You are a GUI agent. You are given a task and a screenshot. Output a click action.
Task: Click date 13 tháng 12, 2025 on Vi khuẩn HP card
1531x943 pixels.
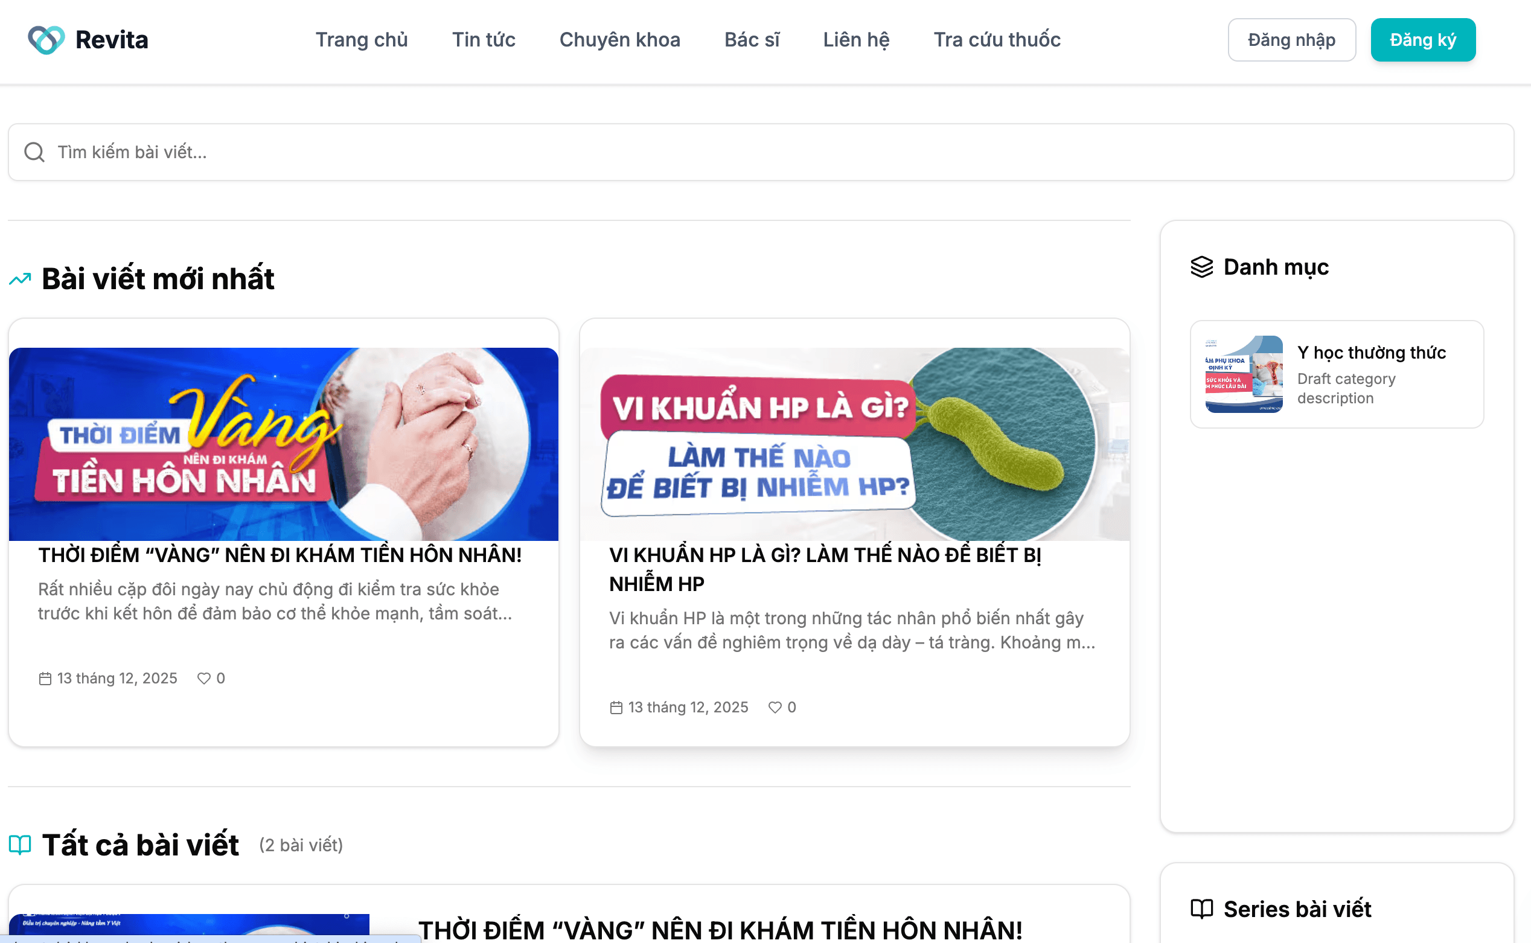(x=688, y=708)
